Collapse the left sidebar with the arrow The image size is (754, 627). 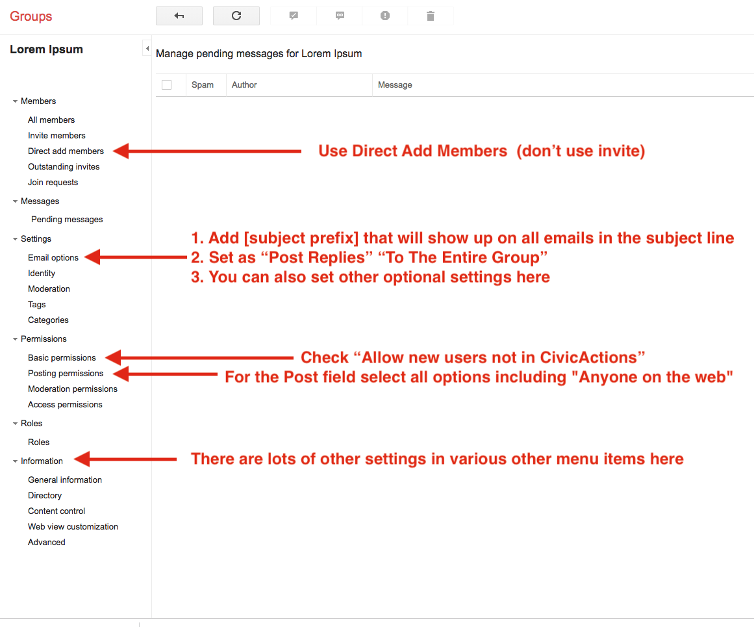click(x=147, y=49)
